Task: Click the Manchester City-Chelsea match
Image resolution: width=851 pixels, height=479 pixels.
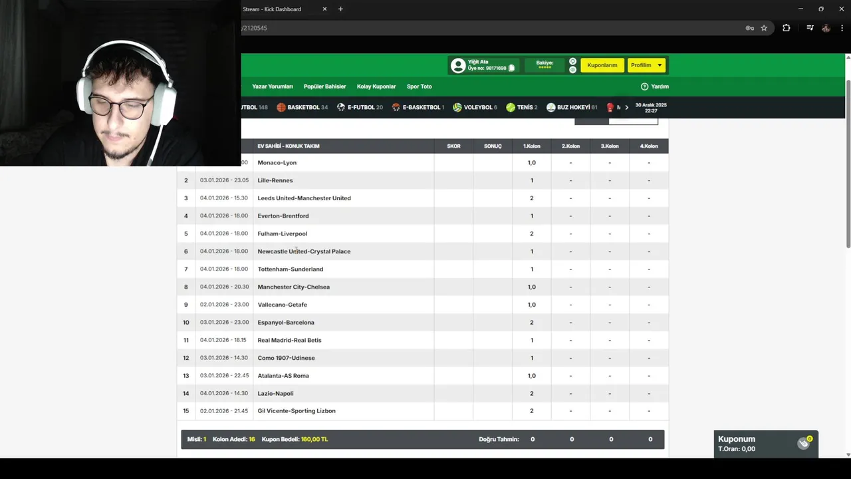Action: pos(294,287)
